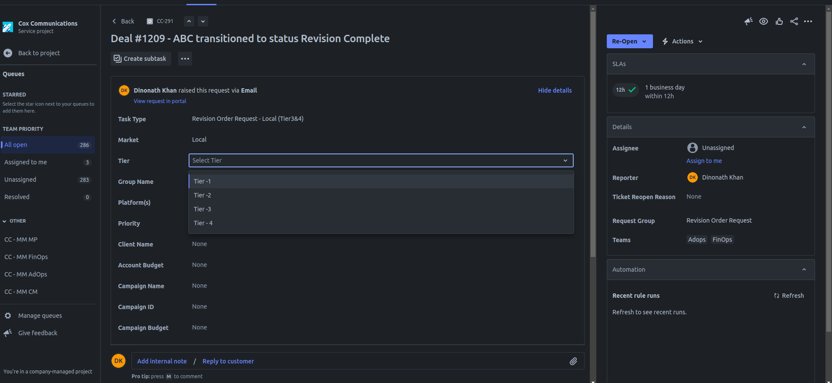Click Assign to me link

(x=704, y=161)
